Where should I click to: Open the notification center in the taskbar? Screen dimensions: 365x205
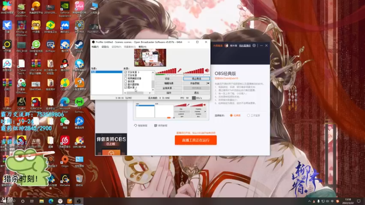(x=359, y=201)
